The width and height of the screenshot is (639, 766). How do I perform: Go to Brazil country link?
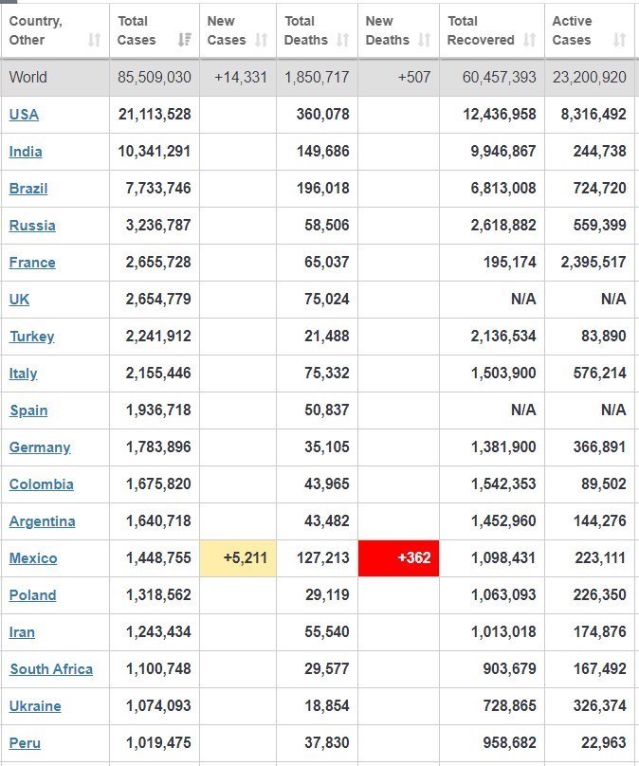[28, 189]
